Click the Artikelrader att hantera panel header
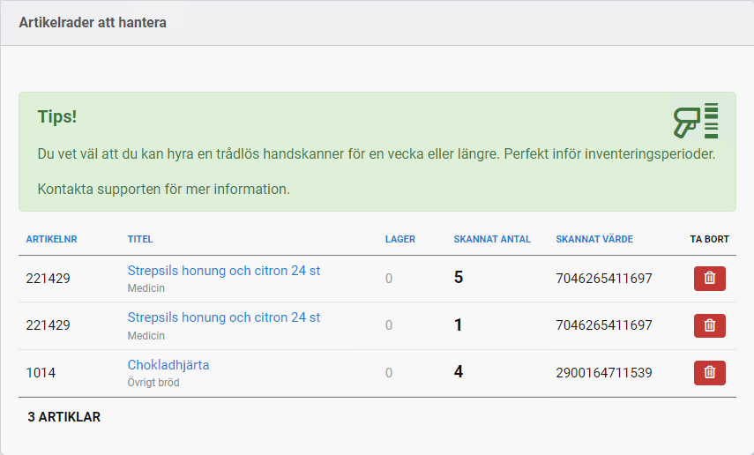 [x=93, y=23]
